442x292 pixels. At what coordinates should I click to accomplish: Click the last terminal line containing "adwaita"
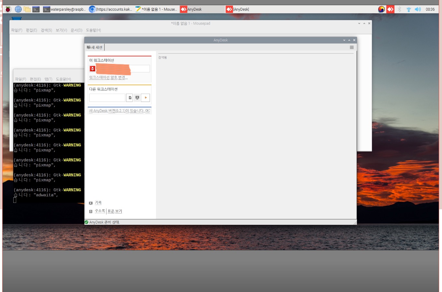point(36,195)
